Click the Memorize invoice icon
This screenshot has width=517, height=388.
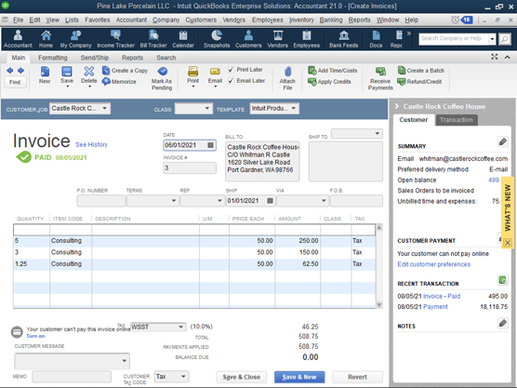[106, 81]
